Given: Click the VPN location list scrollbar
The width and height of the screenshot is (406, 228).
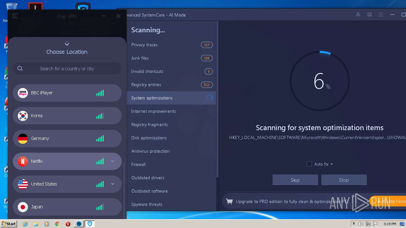Looking at the screenshot, I should click(124, 192).
